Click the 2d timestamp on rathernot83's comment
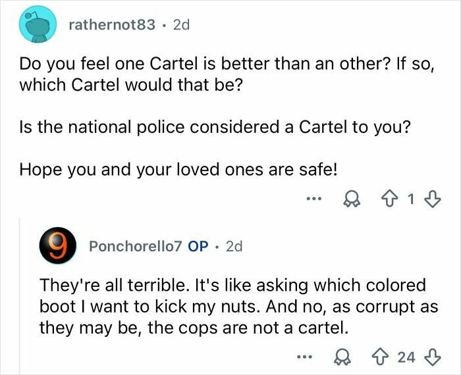Viewport: 461px width, 375px height. point(180,25)
